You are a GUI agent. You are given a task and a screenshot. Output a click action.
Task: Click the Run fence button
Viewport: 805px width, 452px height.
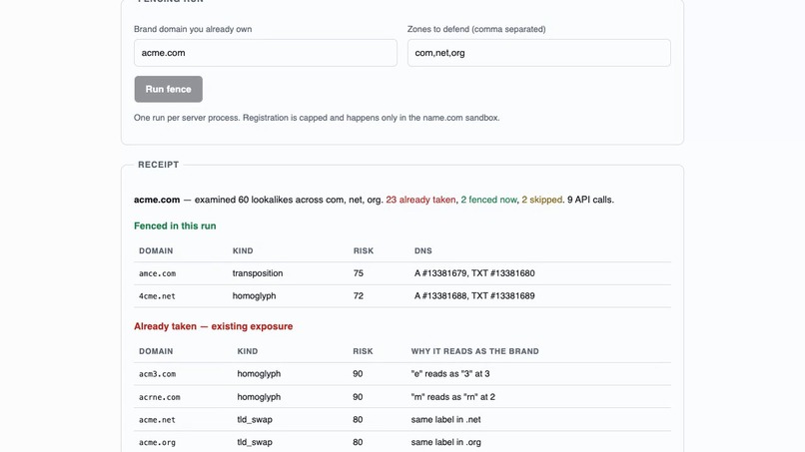click(x=169, y=89)
